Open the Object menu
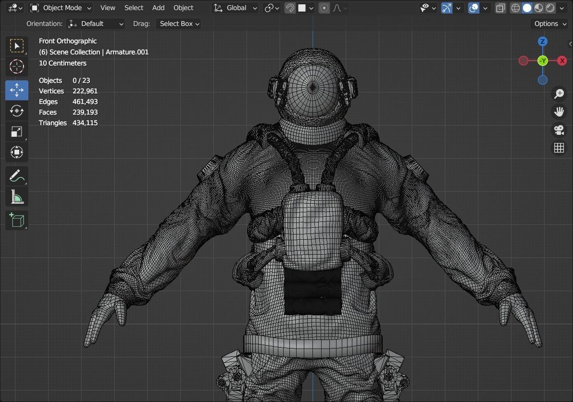The width and height of the screenshot is (573, 402). tap(183, 8)
